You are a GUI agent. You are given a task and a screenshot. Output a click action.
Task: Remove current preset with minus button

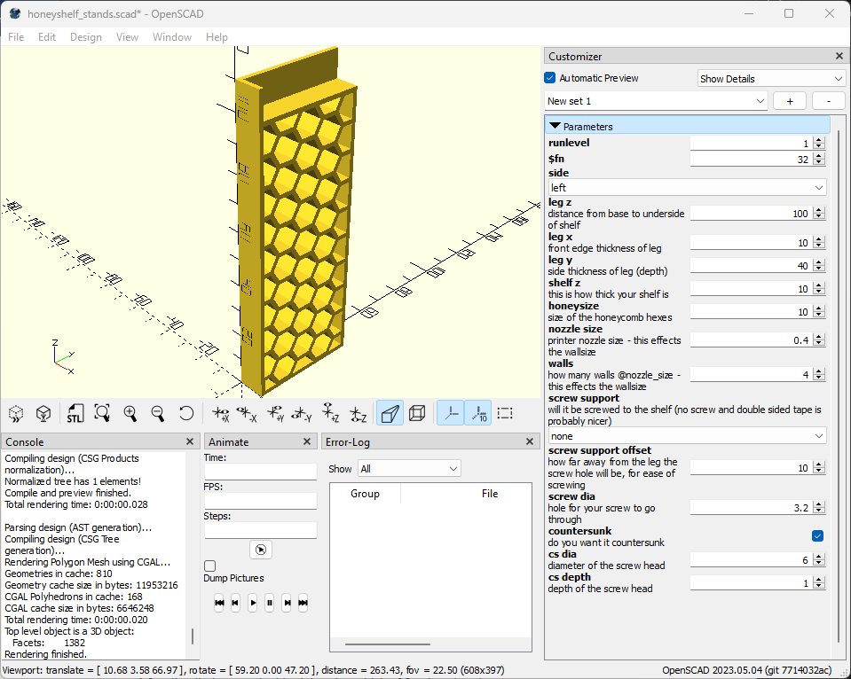tap(827, 100)
